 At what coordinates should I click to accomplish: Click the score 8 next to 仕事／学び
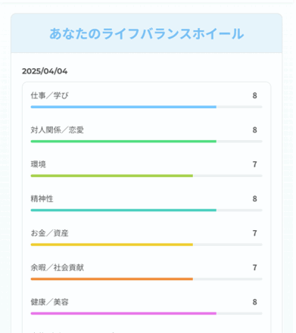(254, 95)
